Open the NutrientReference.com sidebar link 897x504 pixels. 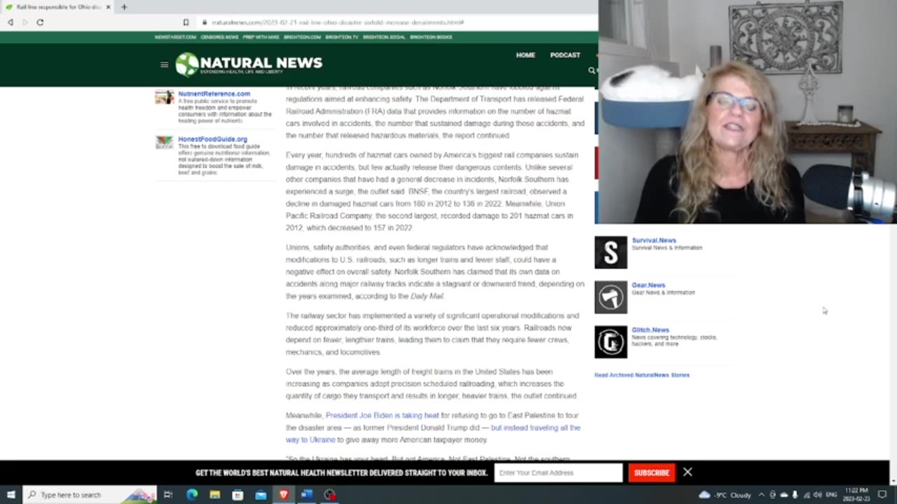(x=214, y=94)
